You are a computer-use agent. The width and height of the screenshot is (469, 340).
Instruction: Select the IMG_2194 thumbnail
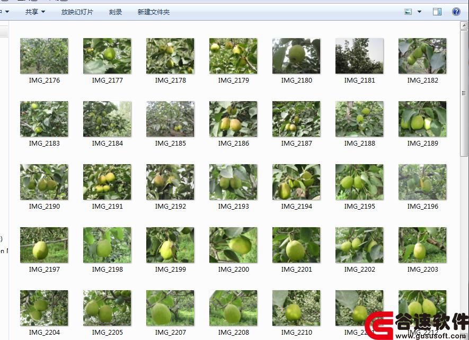click(x=296, y=182)
